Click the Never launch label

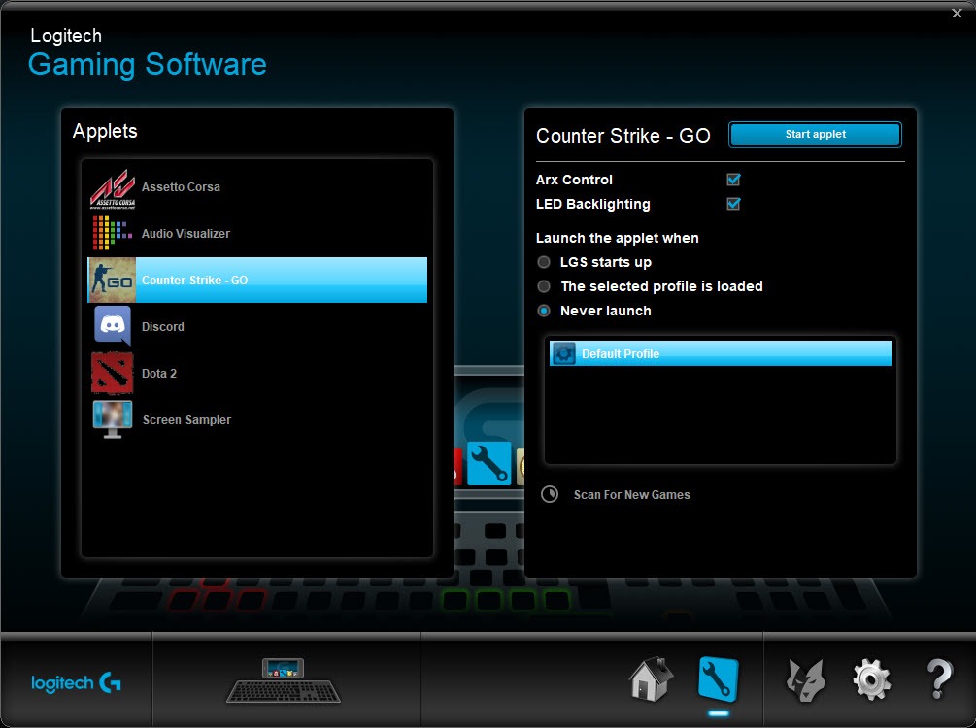click(606, 311)
